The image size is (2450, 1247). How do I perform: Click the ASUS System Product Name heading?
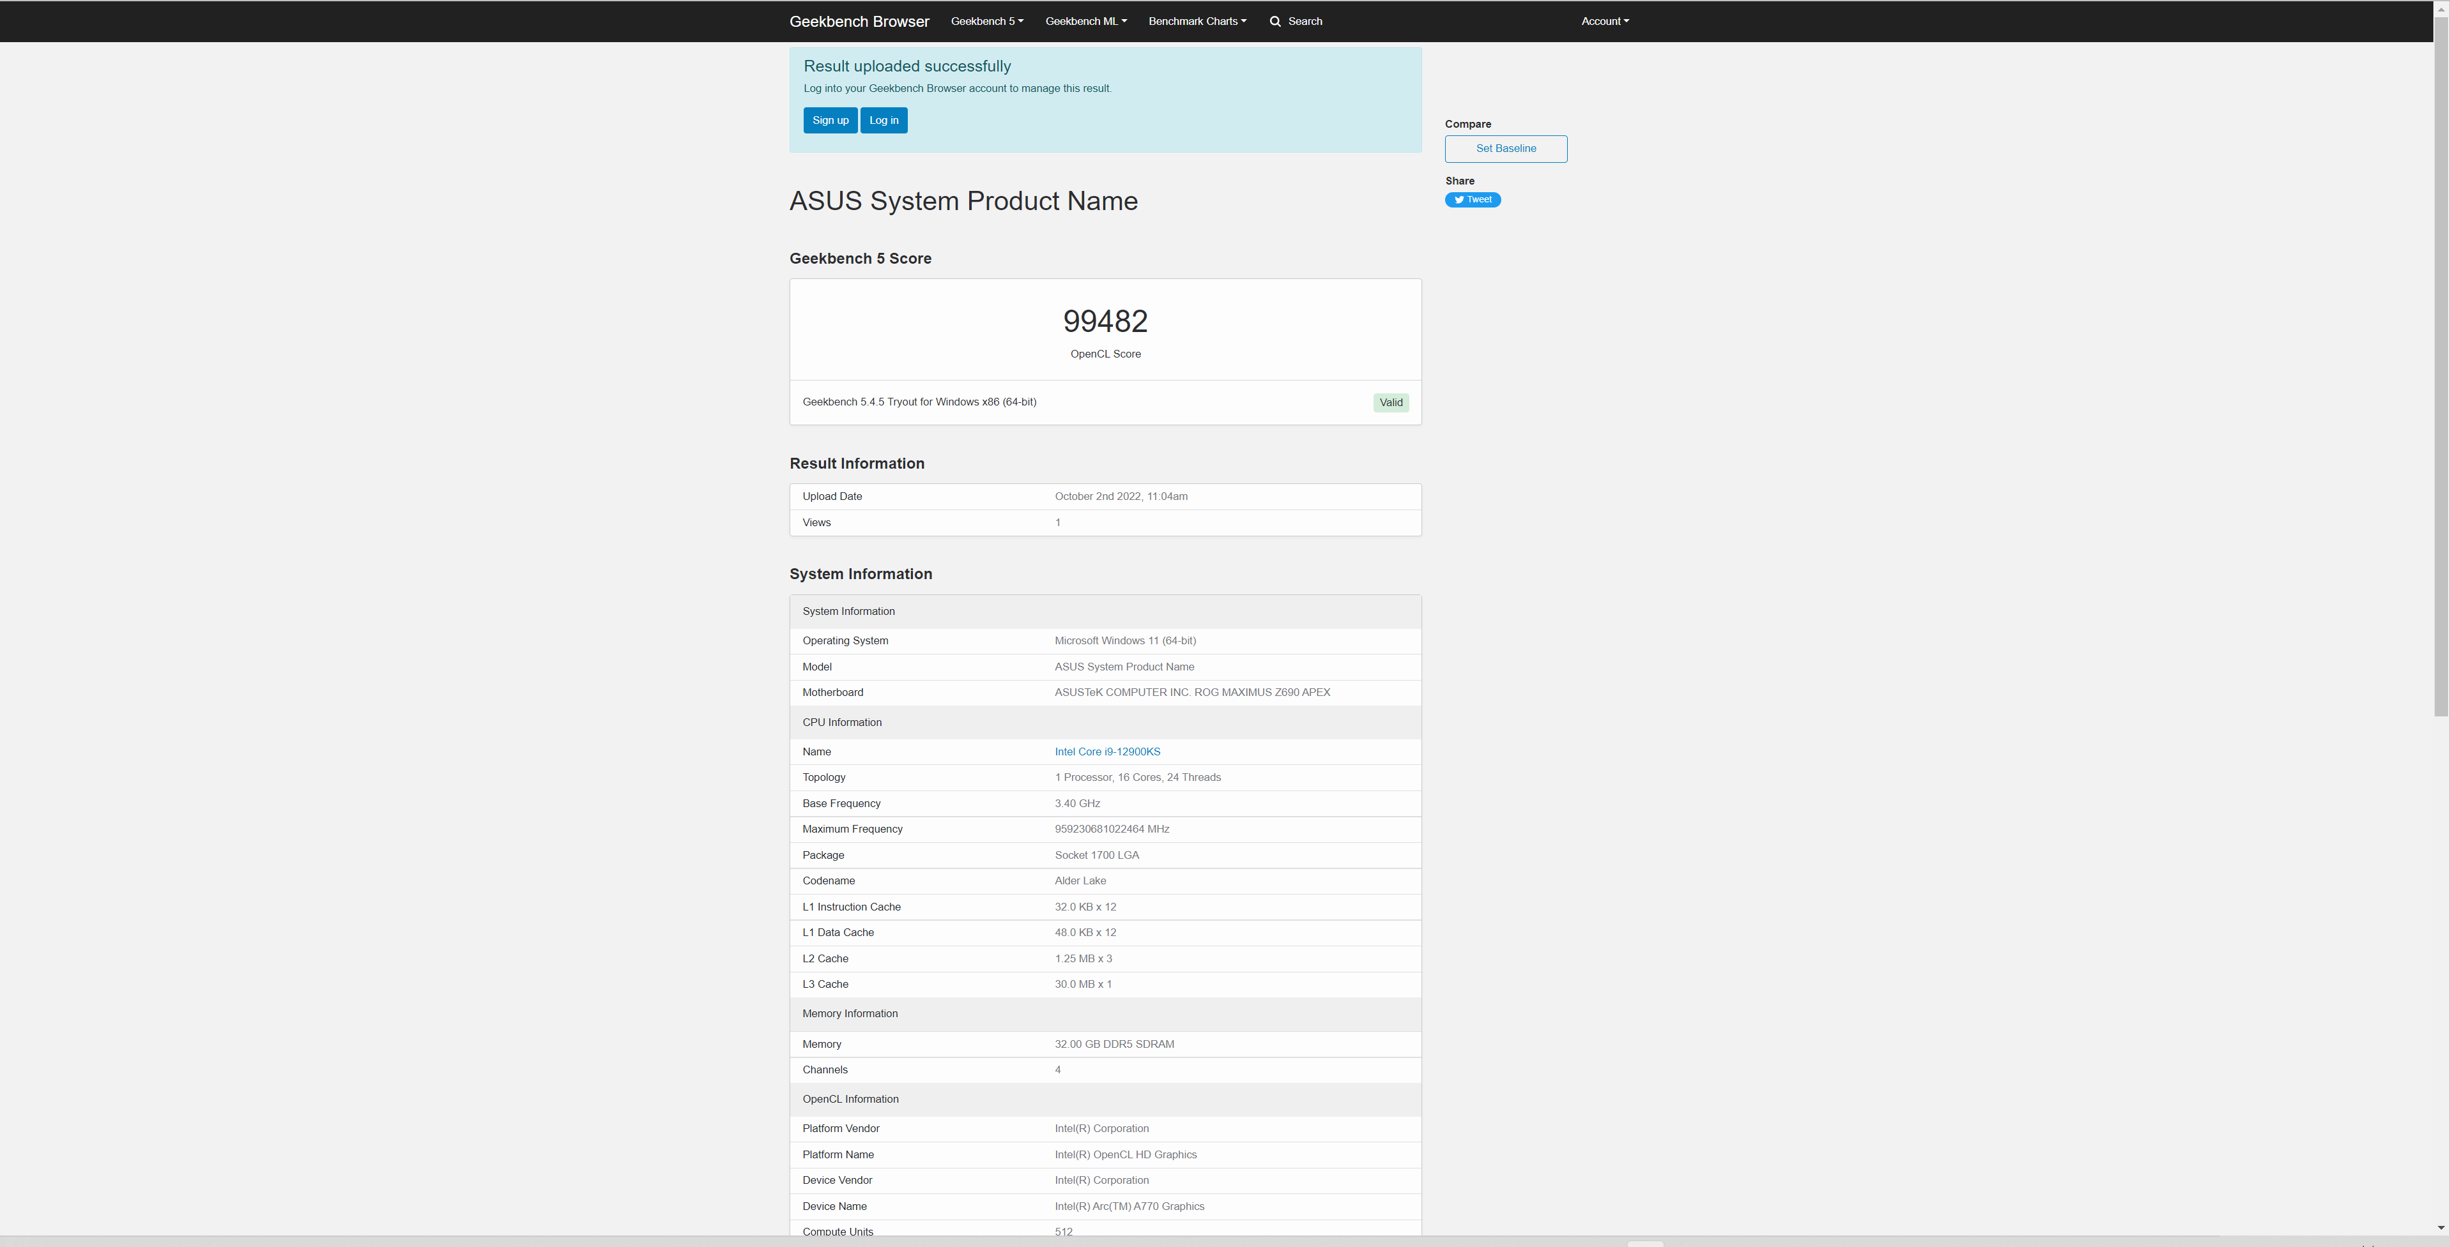click(x=963, y=200)
